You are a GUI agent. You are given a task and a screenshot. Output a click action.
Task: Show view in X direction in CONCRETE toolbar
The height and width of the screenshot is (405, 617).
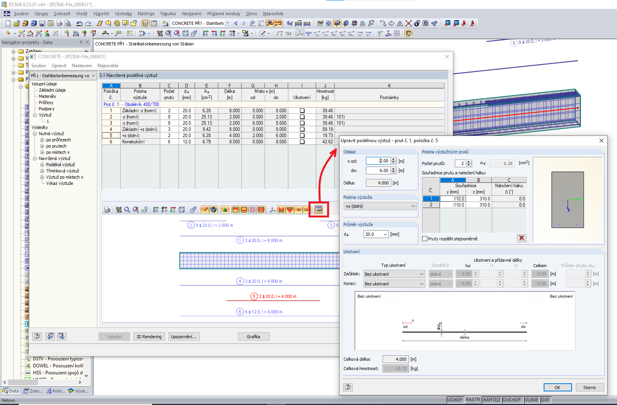[x=156, y=210]
